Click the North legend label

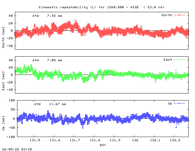[167, 15]
